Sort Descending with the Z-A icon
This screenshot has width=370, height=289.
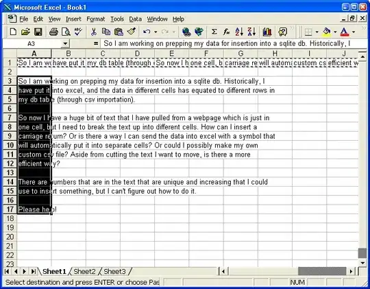coord(251,32)
